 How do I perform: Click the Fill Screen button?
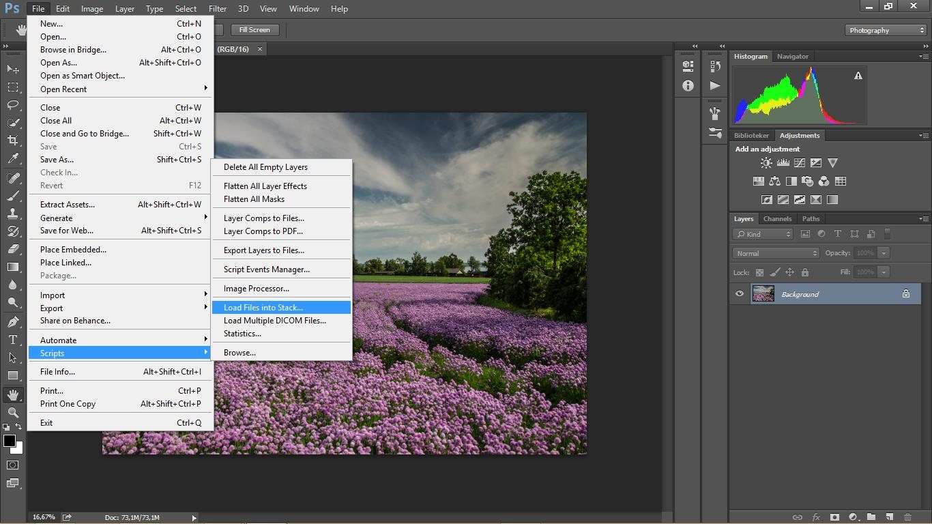point(254,29)
